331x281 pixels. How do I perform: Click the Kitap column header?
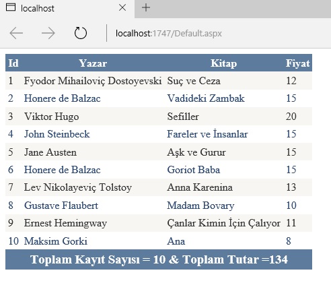pos(223,63)
